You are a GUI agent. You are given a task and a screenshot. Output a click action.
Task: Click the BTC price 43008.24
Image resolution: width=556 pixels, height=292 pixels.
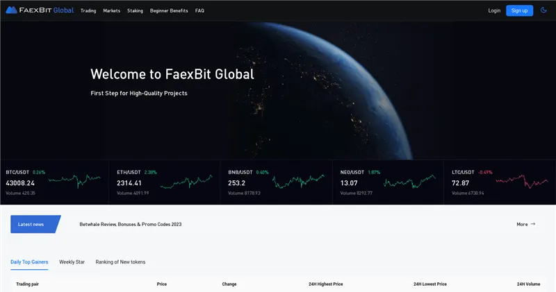[20, 183]
